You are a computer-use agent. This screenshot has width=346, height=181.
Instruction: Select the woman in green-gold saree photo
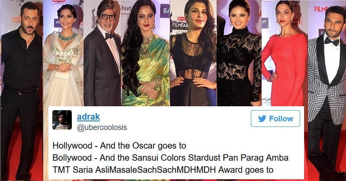click(145, 53)
